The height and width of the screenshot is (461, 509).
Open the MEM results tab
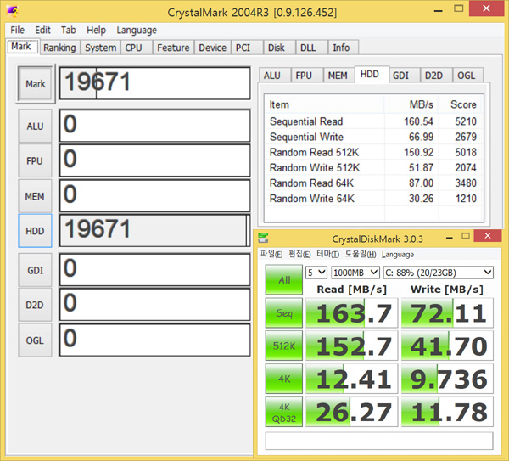coord(338,76)
